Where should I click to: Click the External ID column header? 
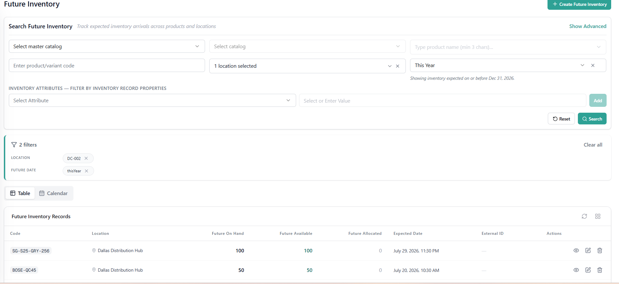tap(492, 234)
